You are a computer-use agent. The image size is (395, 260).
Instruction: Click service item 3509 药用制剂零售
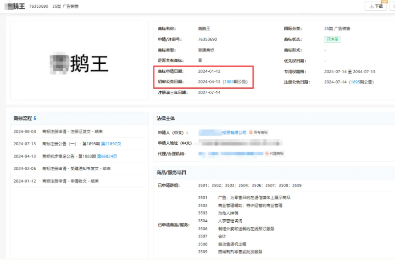click(x=230, y=252)
